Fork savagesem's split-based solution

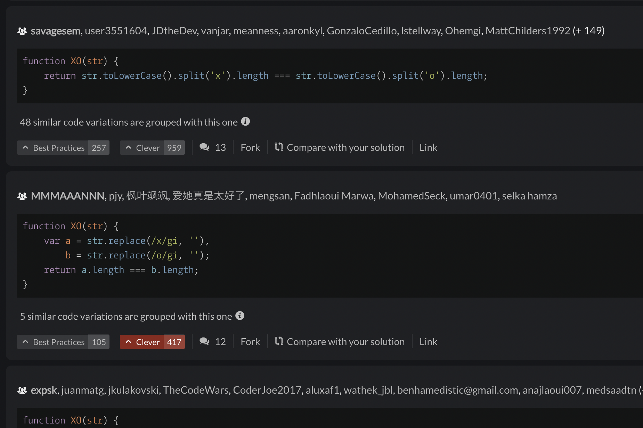pyautogui.click(x=250, y=147)
